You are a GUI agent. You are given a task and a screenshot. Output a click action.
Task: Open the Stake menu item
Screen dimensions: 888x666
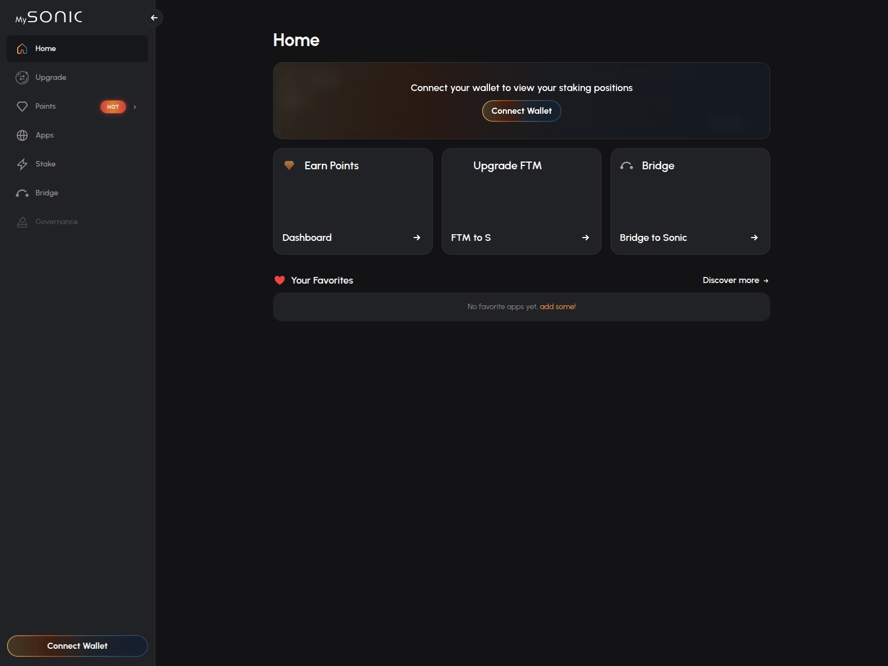[77, 164]
